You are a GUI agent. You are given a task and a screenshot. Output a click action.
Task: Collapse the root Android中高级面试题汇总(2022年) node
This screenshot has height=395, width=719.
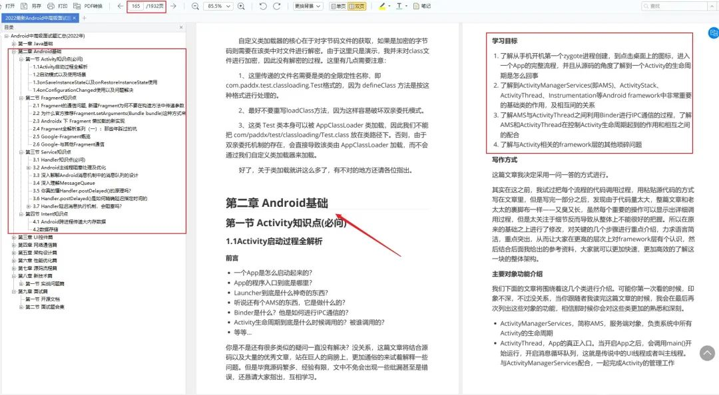7,36
